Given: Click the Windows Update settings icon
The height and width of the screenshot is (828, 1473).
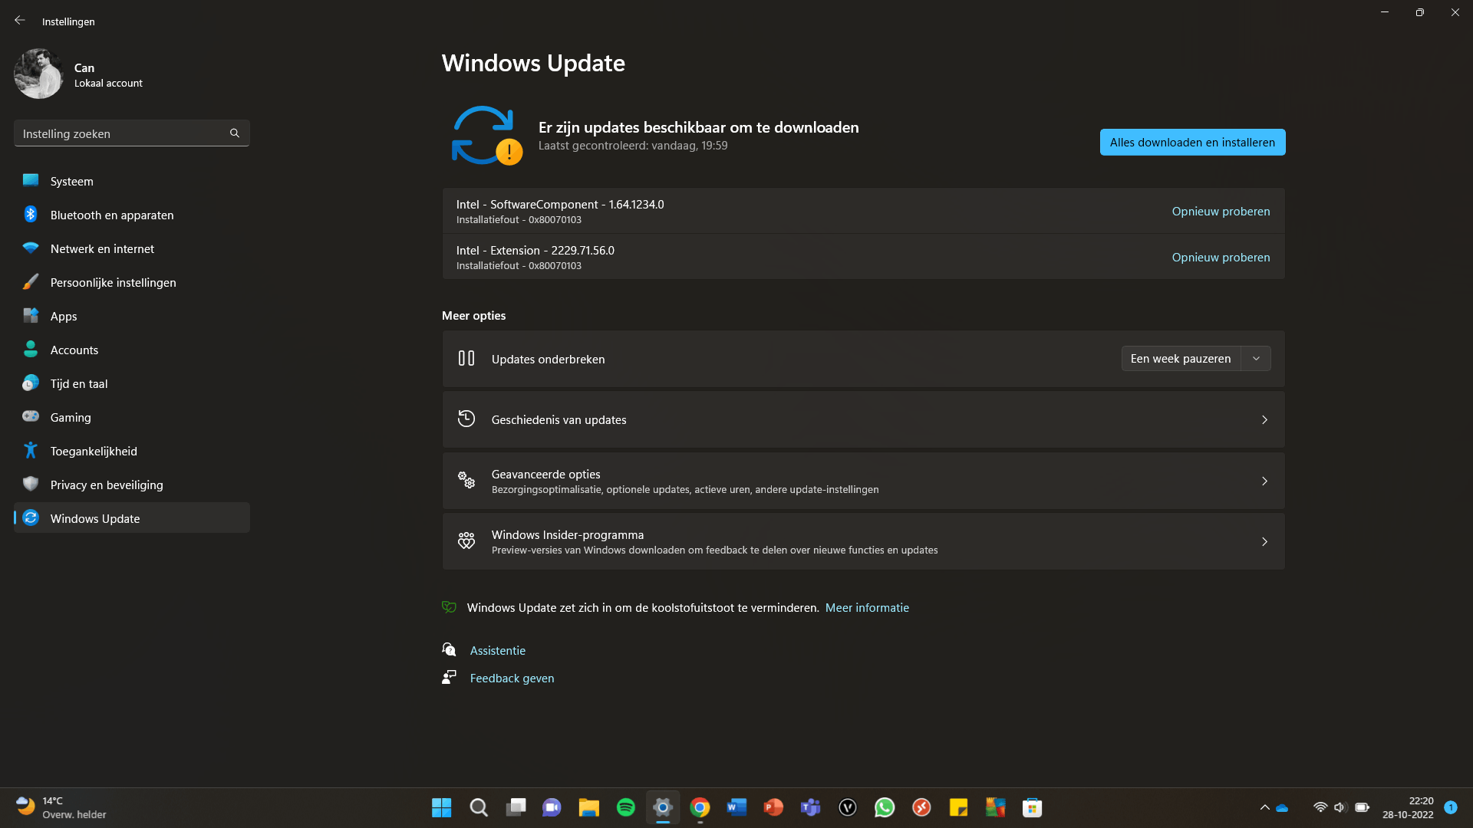Looking at the screenshot, I should tap(31, 517).
